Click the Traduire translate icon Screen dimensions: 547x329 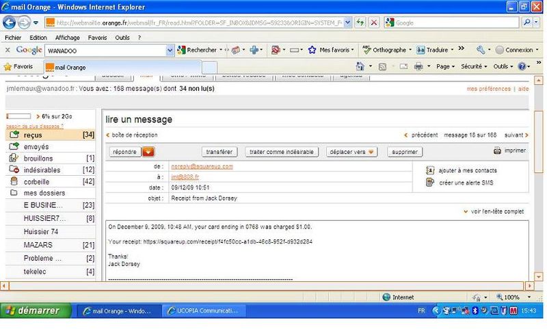point(421,50)
